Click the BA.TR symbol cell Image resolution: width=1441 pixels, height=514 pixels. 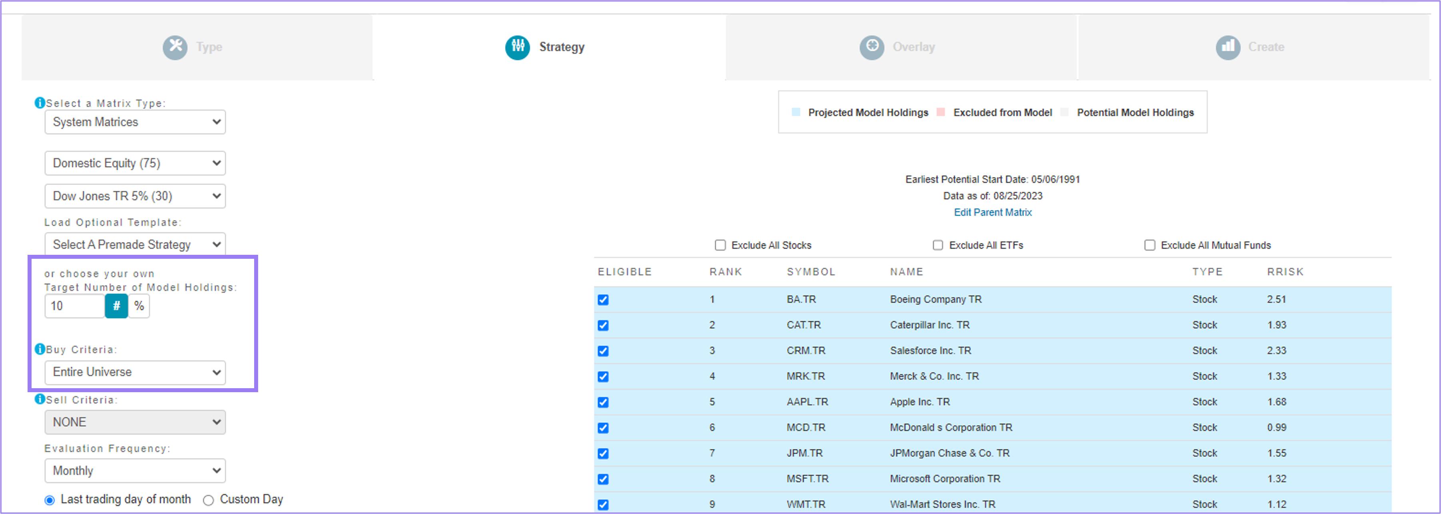click(x=801, y=300)
